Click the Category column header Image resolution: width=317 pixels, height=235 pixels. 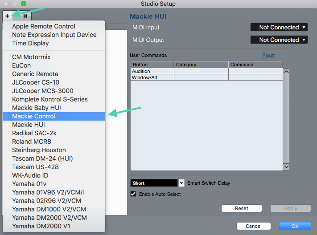coord(201,65)
